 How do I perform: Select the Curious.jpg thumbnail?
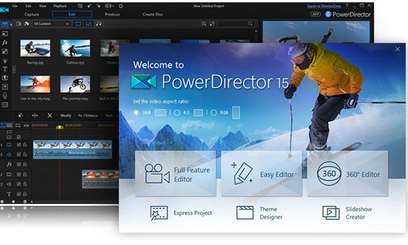pyautogui.click(x=75, y=48)
